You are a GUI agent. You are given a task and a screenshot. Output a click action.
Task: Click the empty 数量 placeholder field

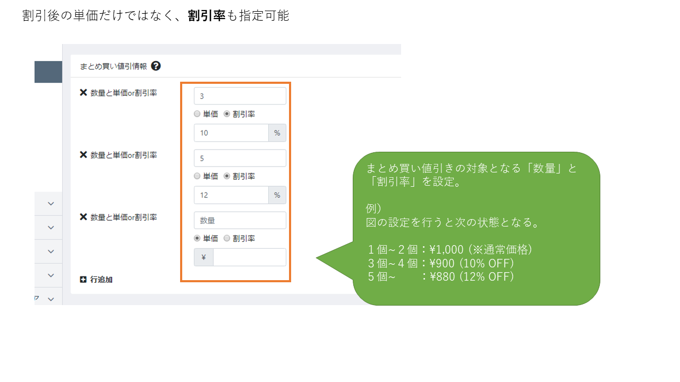click(240, 220)
